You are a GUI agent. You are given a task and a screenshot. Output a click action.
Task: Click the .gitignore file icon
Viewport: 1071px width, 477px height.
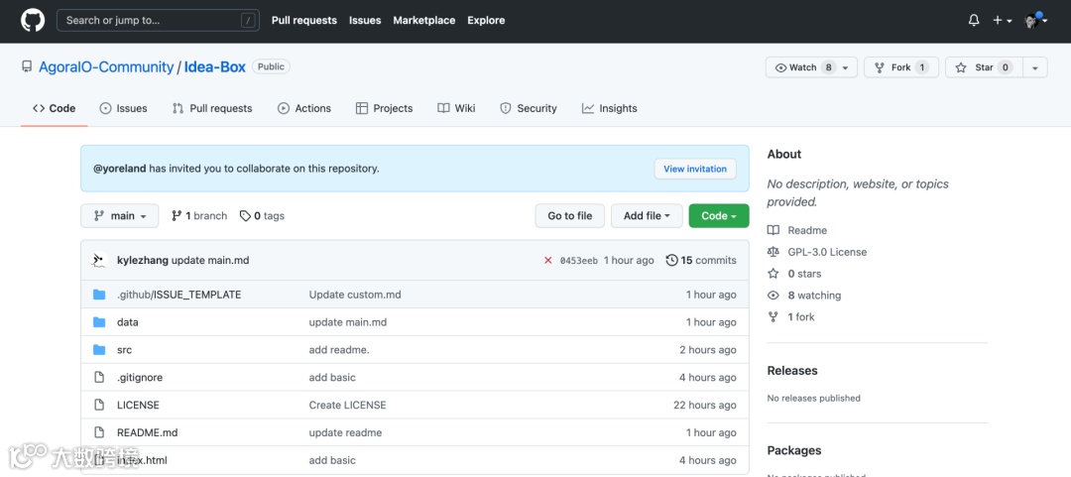coord(99,377)
